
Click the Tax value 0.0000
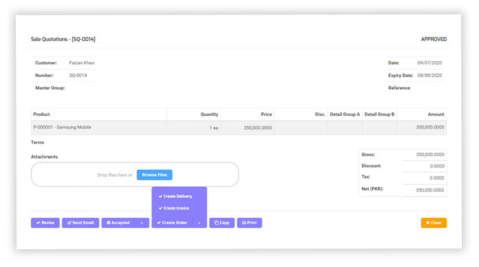pyautogui.click(x=437, y=178)
